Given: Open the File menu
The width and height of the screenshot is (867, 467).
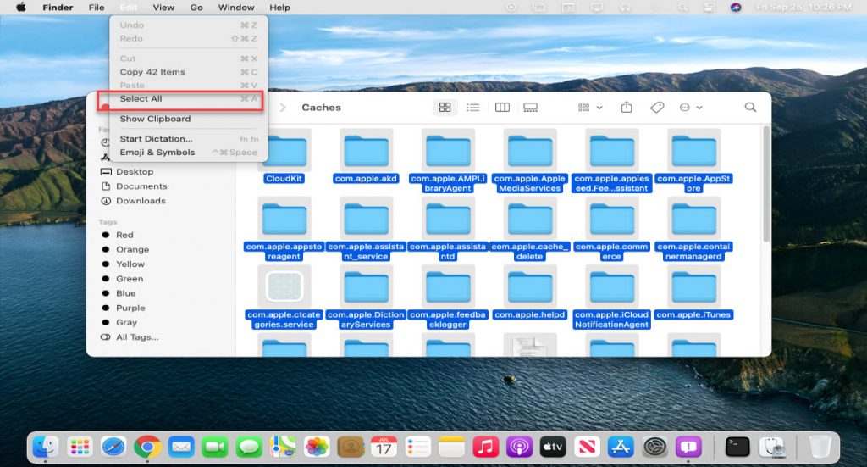Looking at the screenshot, I should [x=97, y=7].
